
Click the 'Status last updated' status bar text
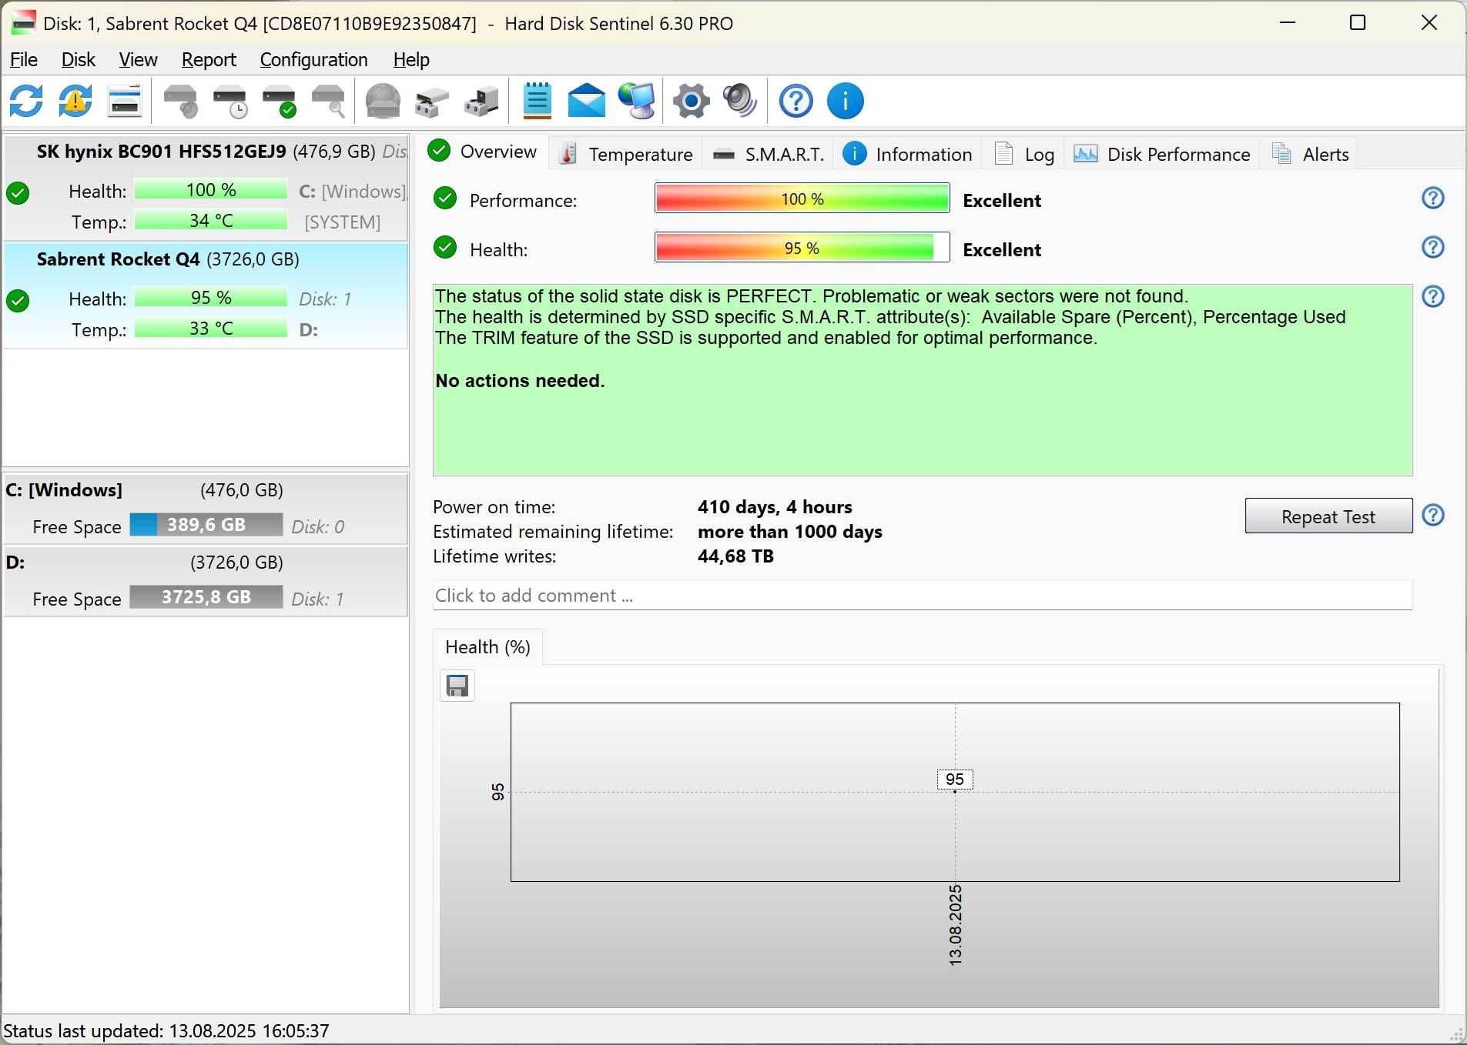166,1031
